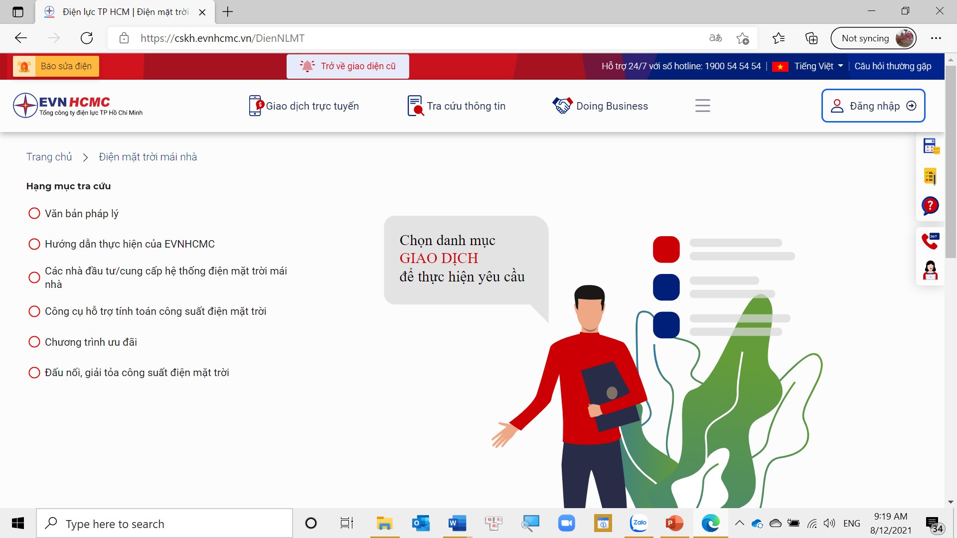Image resolution: width=957 pixels, height=538 pixels.
Task: Select the Văn bản pháp lý radio option
Action: click(34, 214)
